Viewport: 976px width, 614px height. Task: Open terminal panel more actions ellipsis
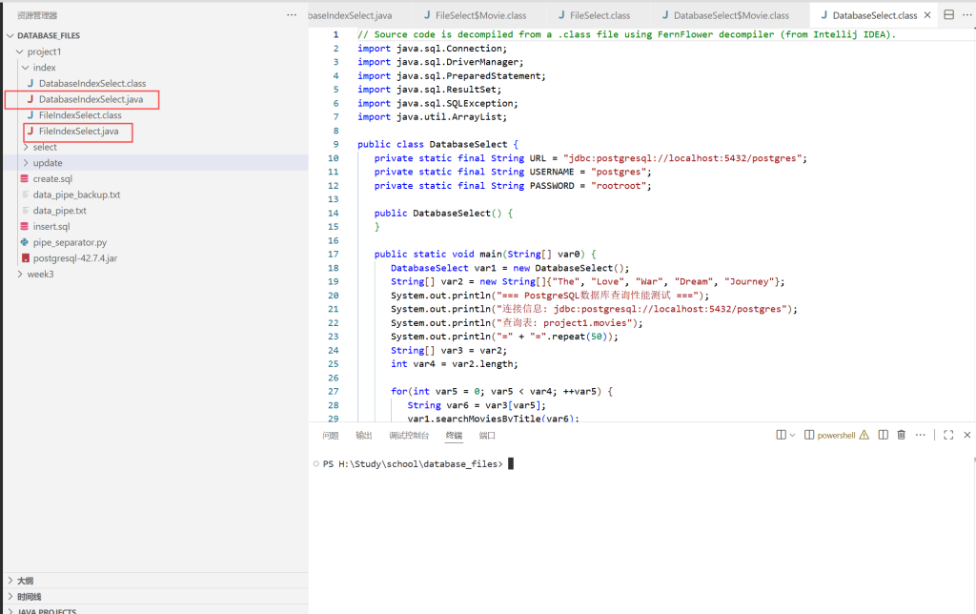pos(921,435)
